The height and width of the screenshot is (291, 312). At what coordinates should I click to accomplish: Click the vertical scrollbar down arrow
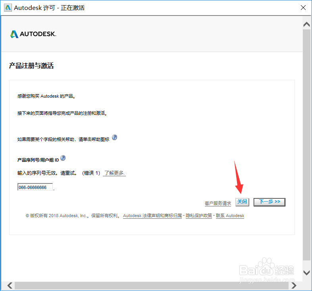pos(306,273)
